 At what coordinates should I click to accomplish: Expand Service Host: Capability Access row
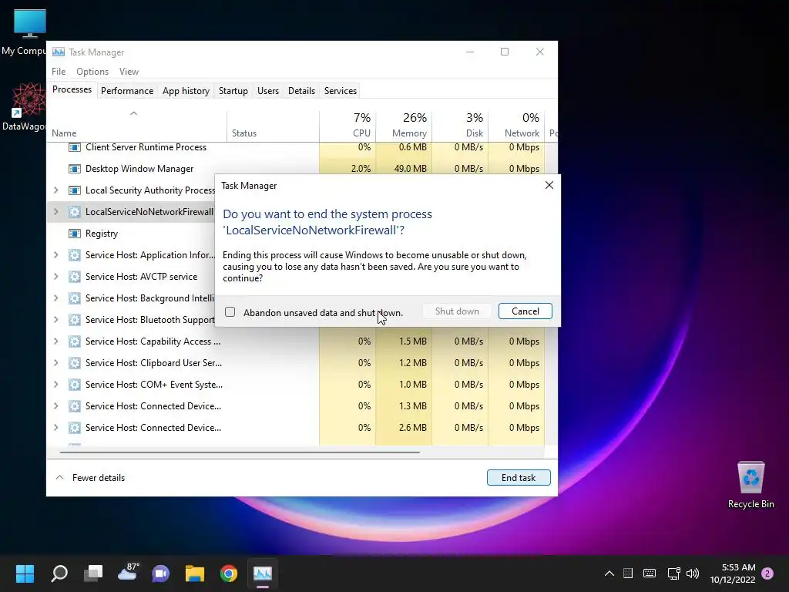click(55, 341)
